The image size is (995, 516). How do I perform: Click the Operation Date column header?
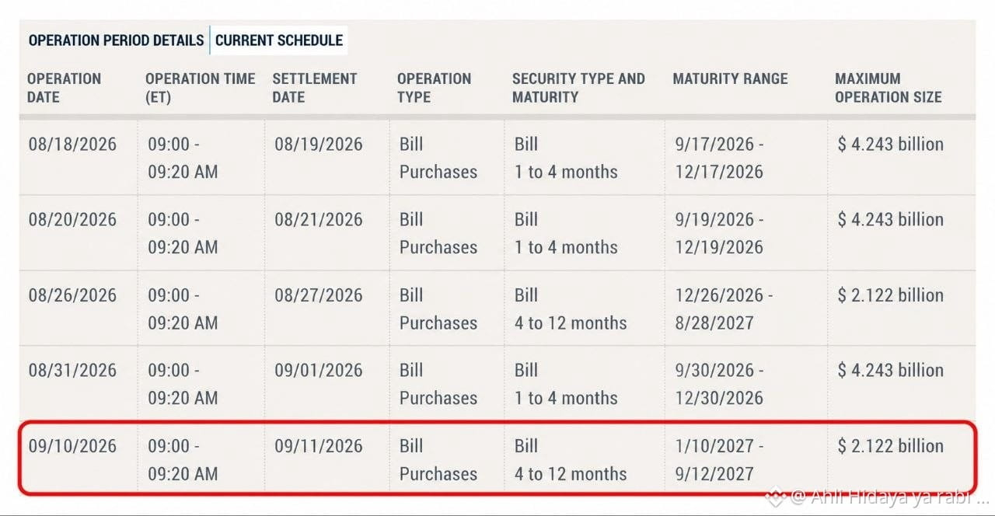65,88
